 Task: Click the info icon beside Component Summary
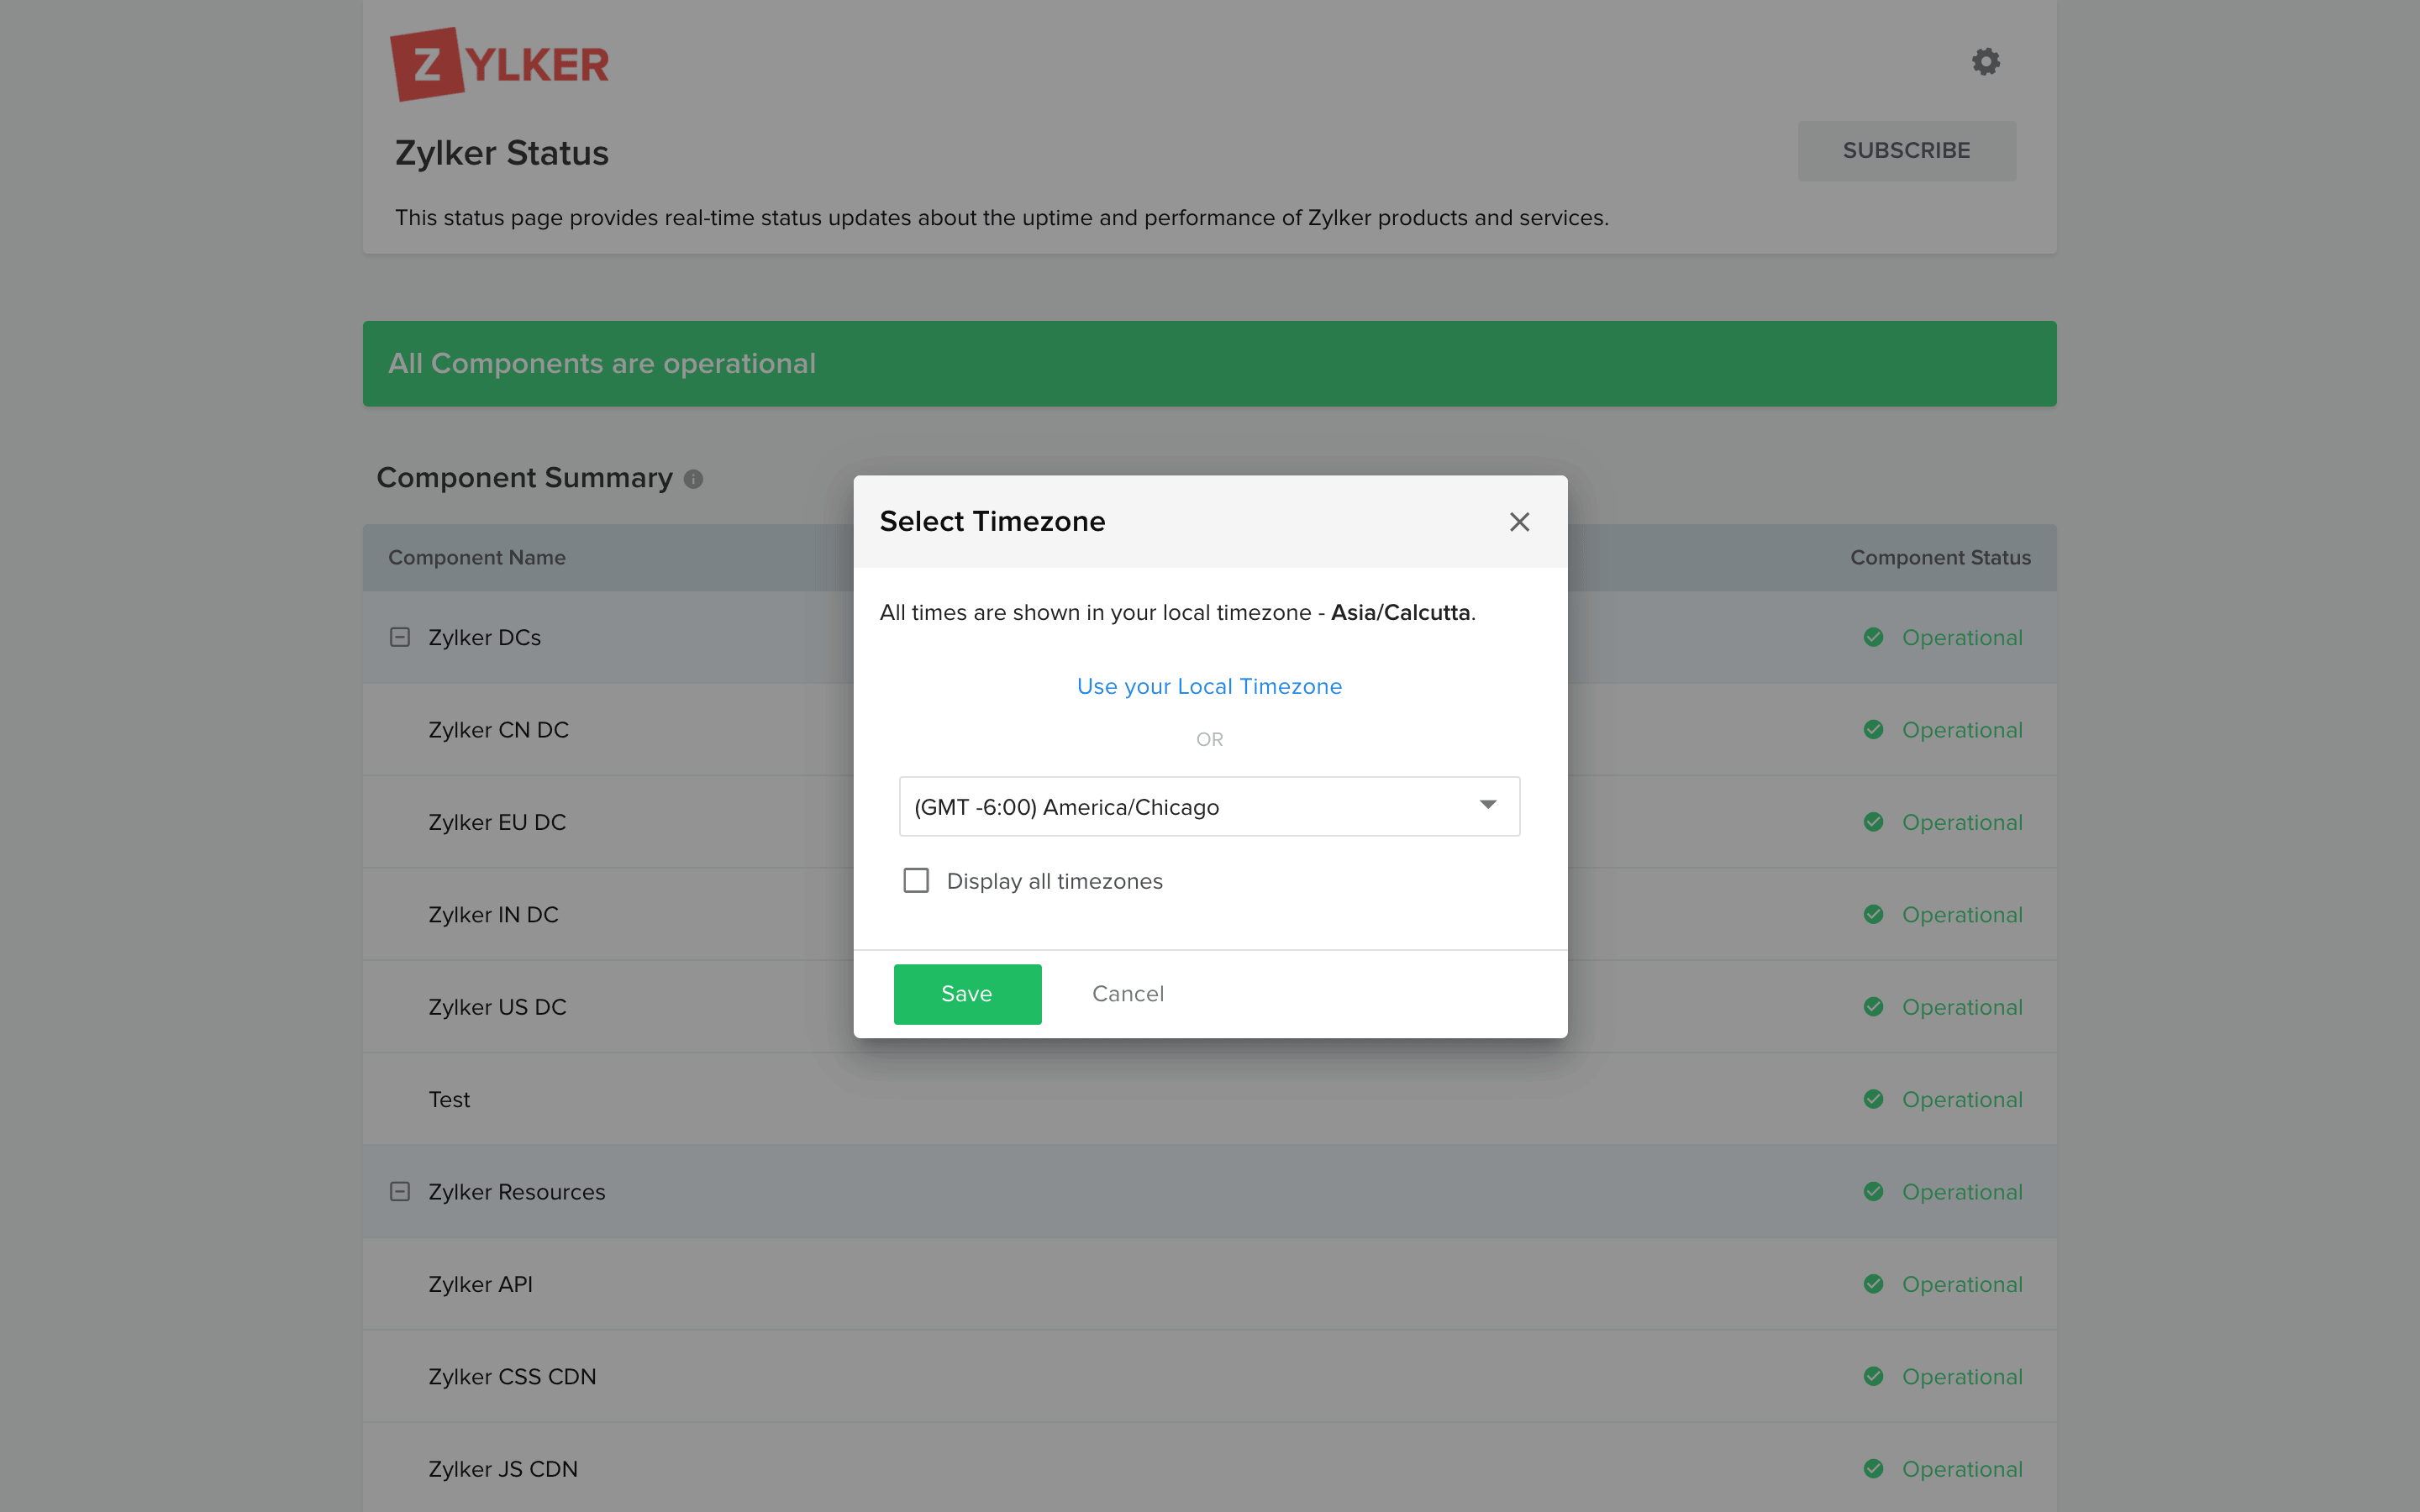695,478
